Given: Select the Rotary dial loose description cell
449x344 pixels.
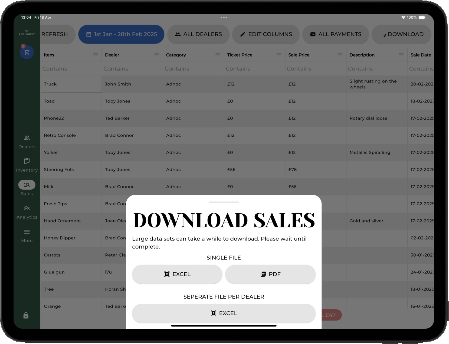Looking at the screenshot, I should pyautogui.click(x=377, y=118).
